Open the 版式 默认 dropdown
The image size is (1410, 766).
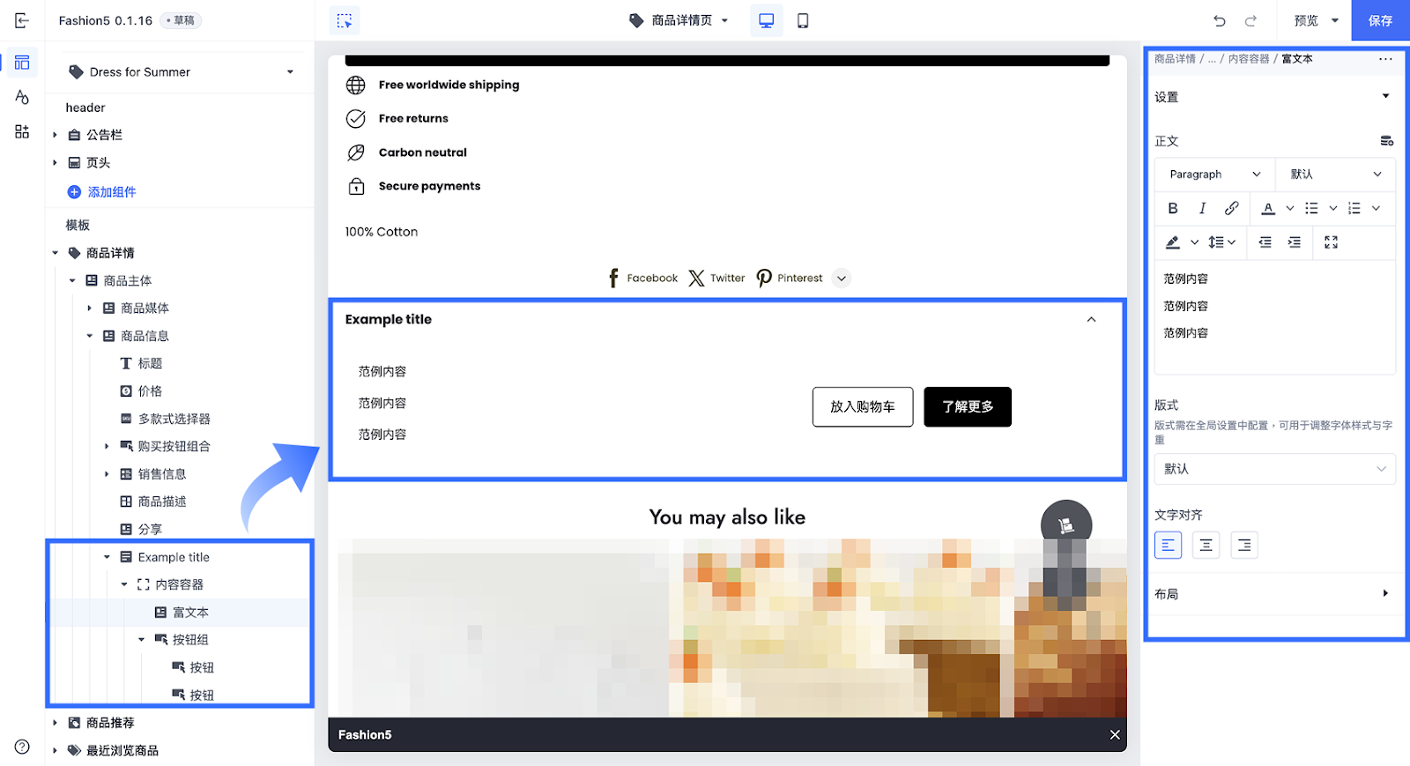click(x=1274, y=469)
